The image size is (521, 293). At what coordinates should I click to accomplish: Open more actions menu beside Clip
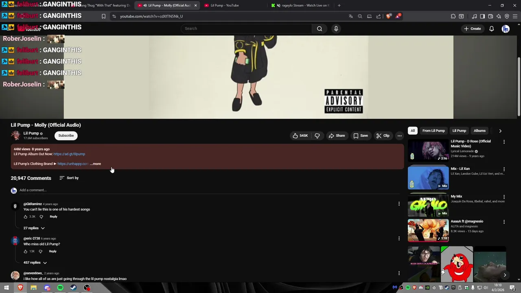tap(400, 136)
